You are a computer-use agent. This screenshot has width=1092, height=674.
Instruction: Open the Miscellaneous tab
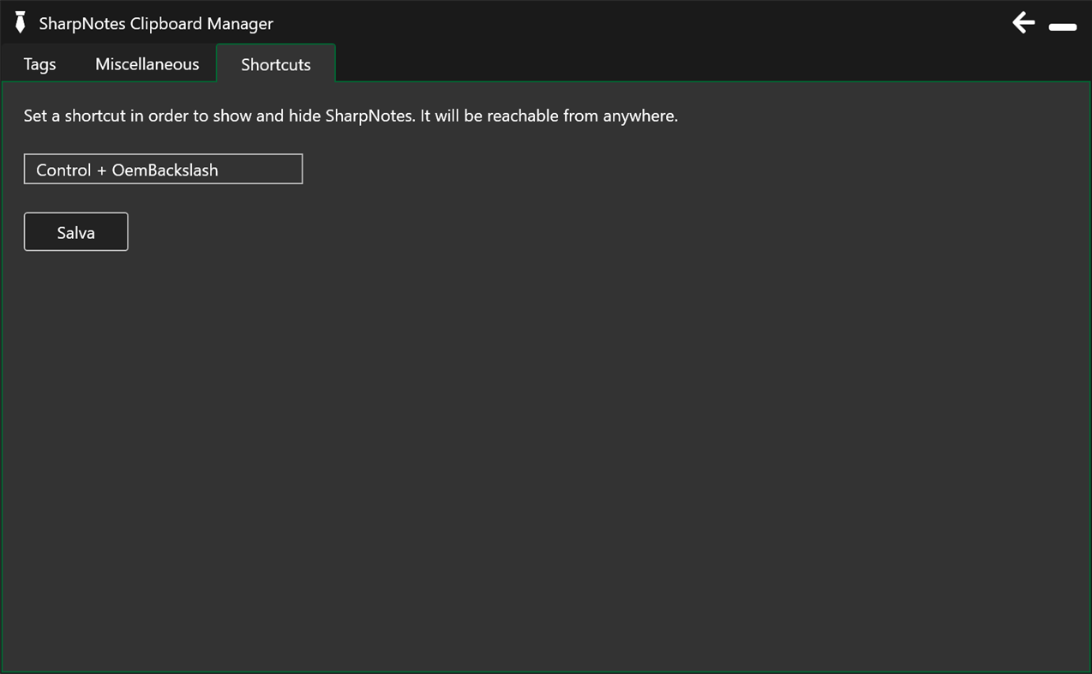(147, 63)
